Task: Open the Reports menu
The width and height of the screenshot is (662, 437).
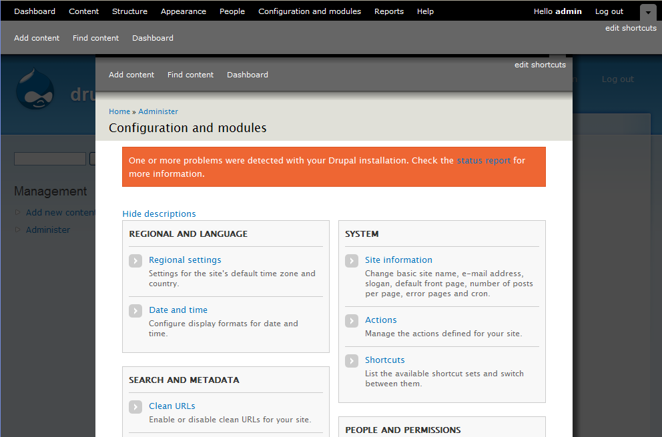Action: click(x=388, y=11)
